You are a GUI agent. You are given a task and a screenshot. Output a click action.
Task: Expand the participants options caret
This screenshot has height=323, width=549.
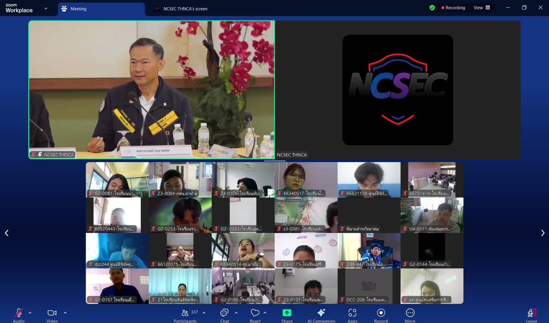tap(204, 313)
